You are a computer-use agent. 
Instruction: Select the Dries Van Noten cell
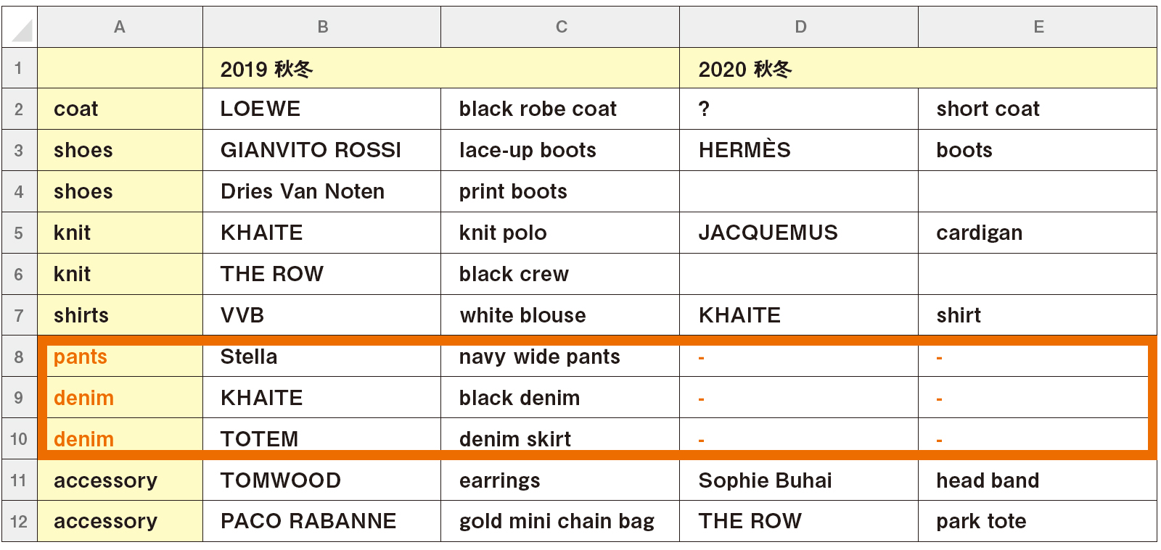point(322,192)
